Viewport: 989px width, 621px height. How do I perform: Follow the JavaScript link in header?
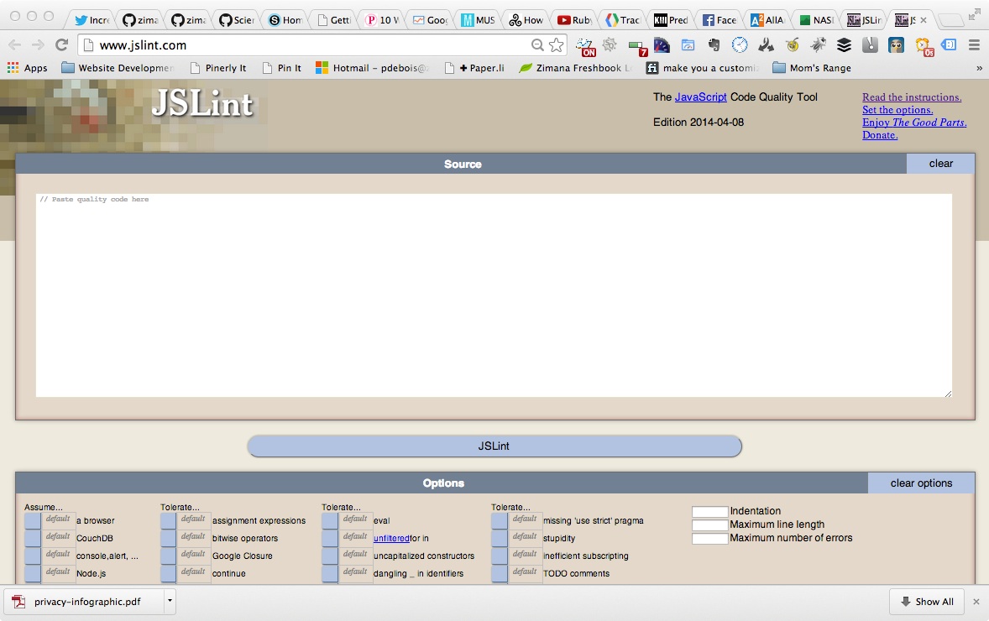click(701, 97)
